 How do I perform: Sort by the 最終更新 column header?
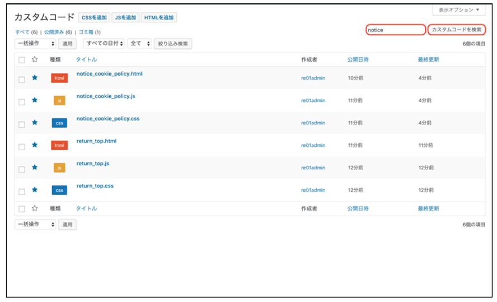[x=428, y=59]
